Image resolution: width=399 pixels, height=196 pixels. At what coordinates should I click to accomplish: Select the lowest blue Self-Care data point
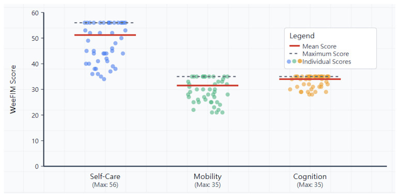click(104, 79)
